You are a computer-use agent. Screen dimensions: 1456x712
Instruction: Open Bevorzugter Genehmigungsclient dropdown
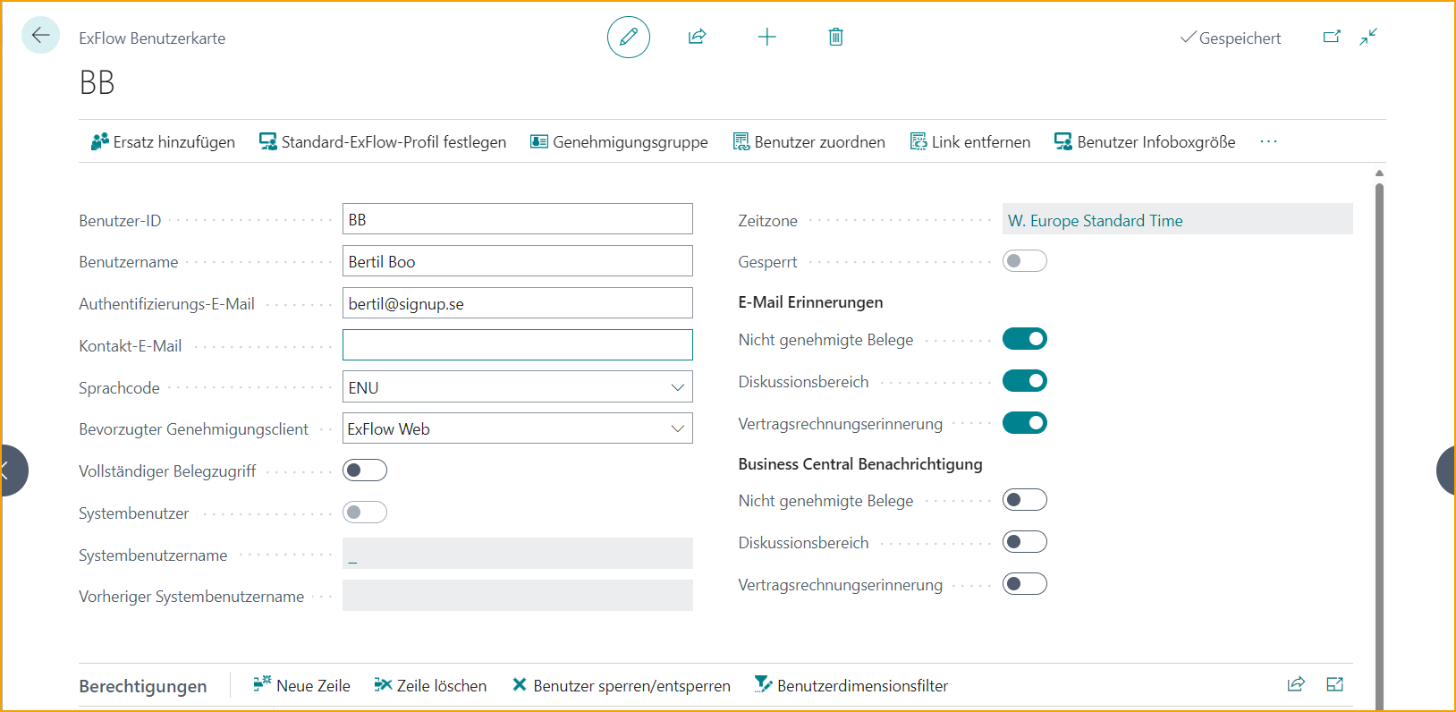pos(677,429)
